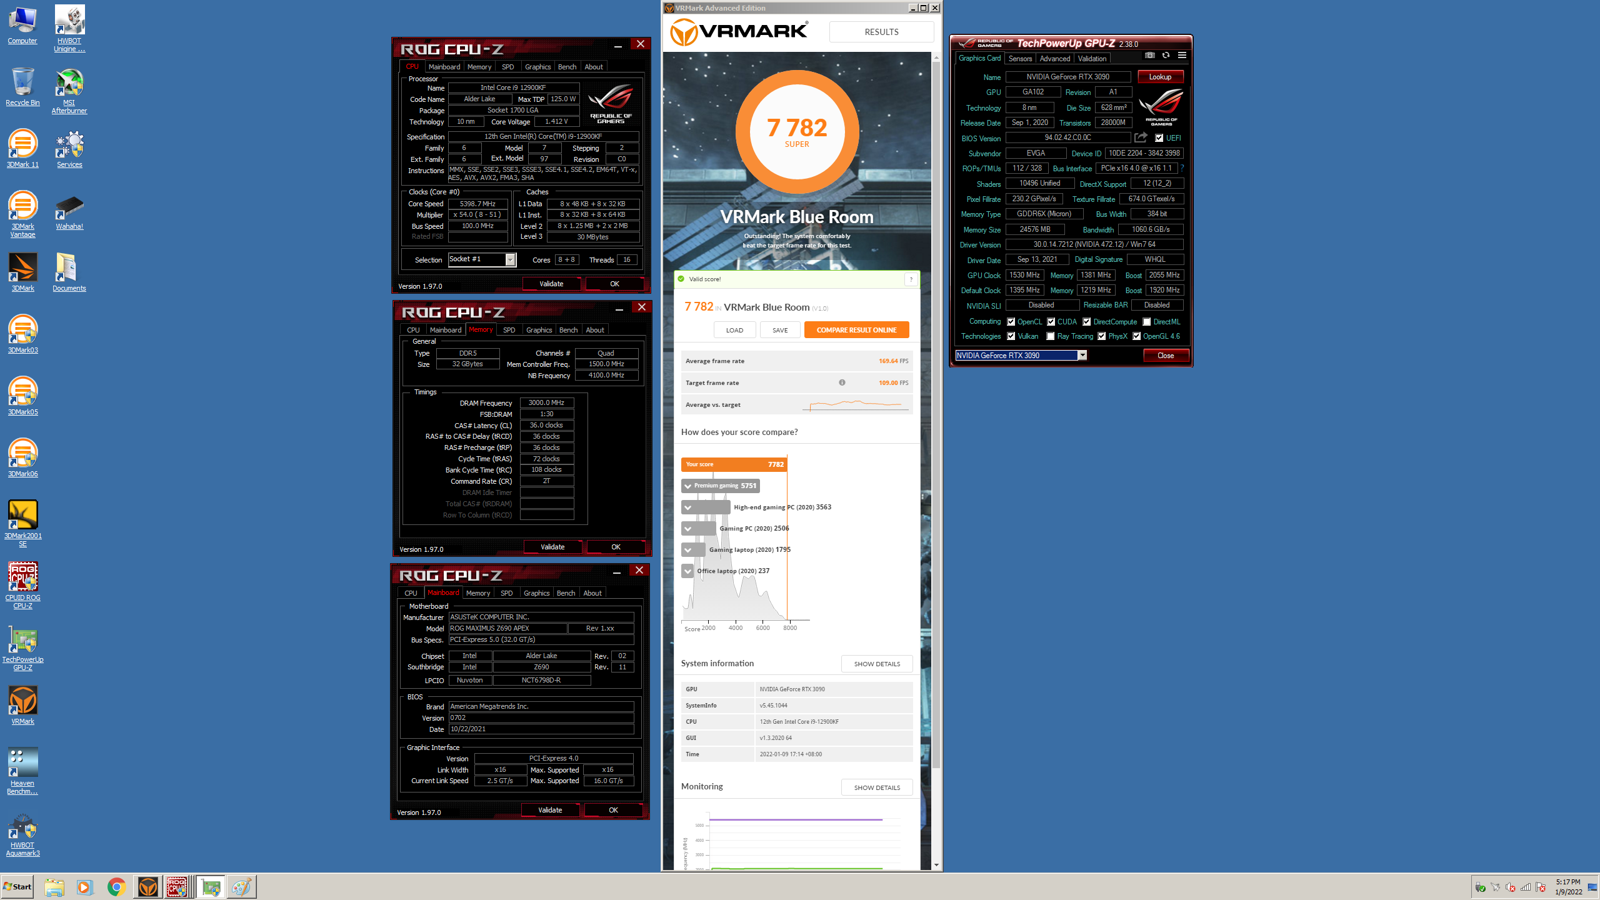Launch 3DMark06 shortcut
The height and width of the screenshot is (900, 1600).
point(22,458)
